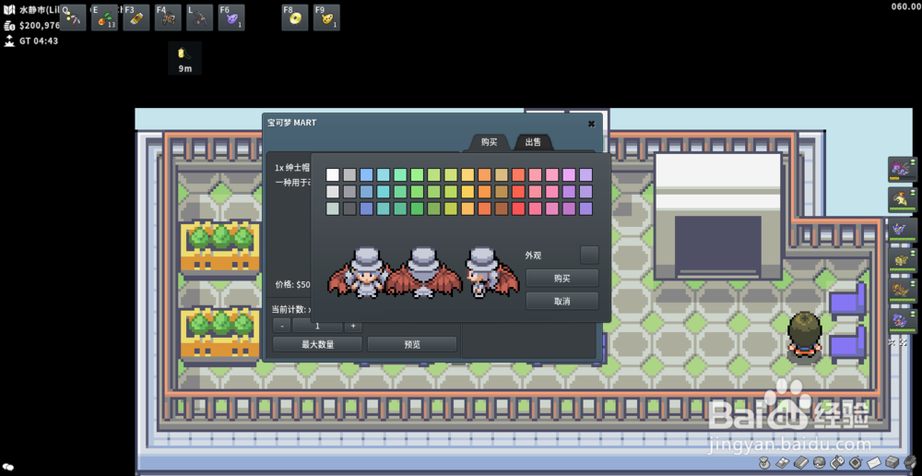The image size is (922, 476).
Task: Click the 外观 label text
Action: pyautogui.click(x=533, y=256)
